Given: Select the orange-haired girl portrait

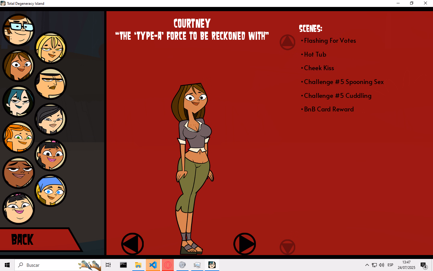Looking at the screenshot, I should click(x=19, y=137).
